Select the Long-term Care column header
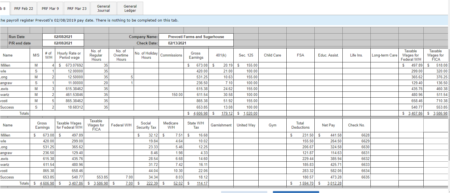450x193 pixels. coord(384,55)
